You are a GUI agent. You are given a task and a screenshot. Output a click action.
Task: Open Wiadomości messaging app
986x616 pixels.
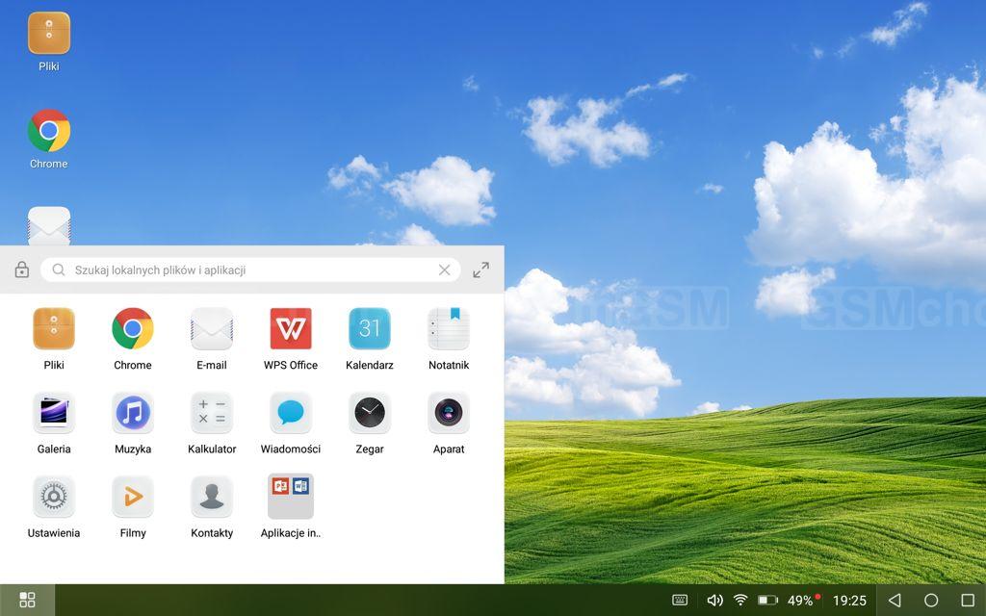tap(290, 413)
